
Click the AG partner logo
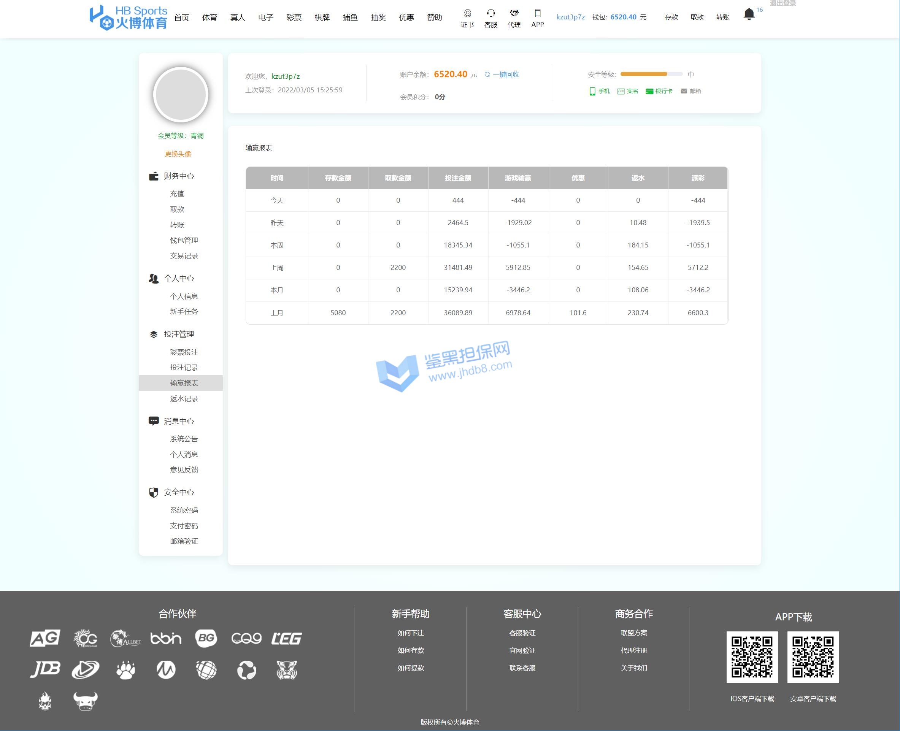[x=45, y=638]
